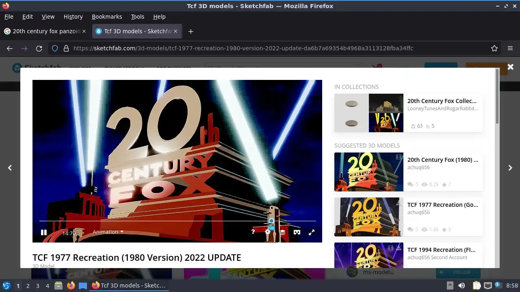Bookmark this page with star icon

[494, 48]
